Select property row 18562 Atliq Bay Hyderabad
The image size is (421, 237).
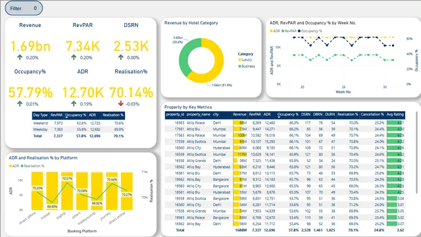pyautogui.click(x=285, y=167)
